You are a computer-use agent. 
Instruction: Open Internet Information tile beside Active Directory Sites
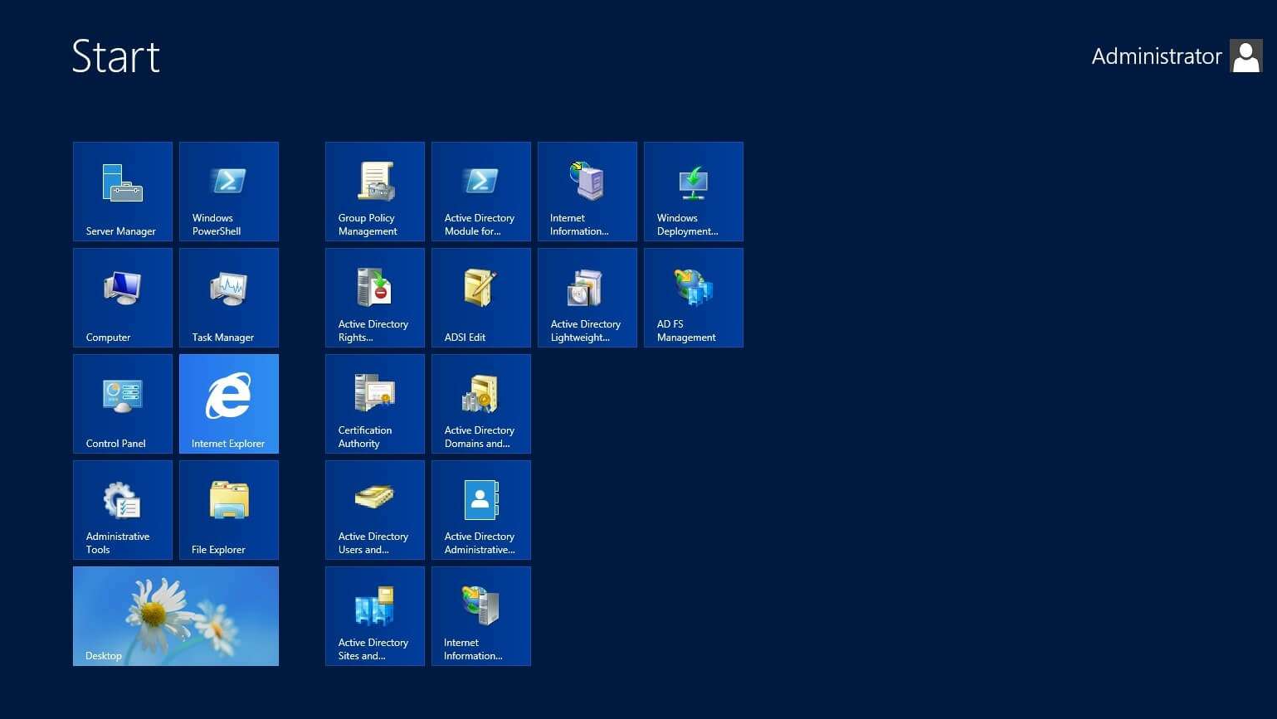tap(481, 616)
